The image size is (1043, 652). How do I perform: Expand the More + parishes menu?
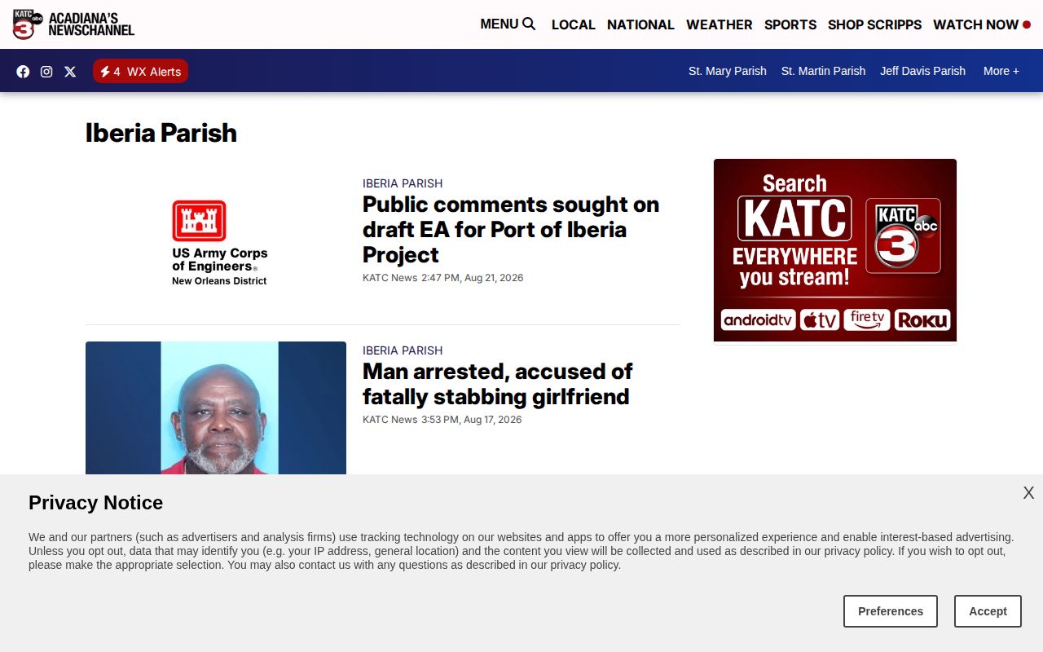(x=1001, y=71)
